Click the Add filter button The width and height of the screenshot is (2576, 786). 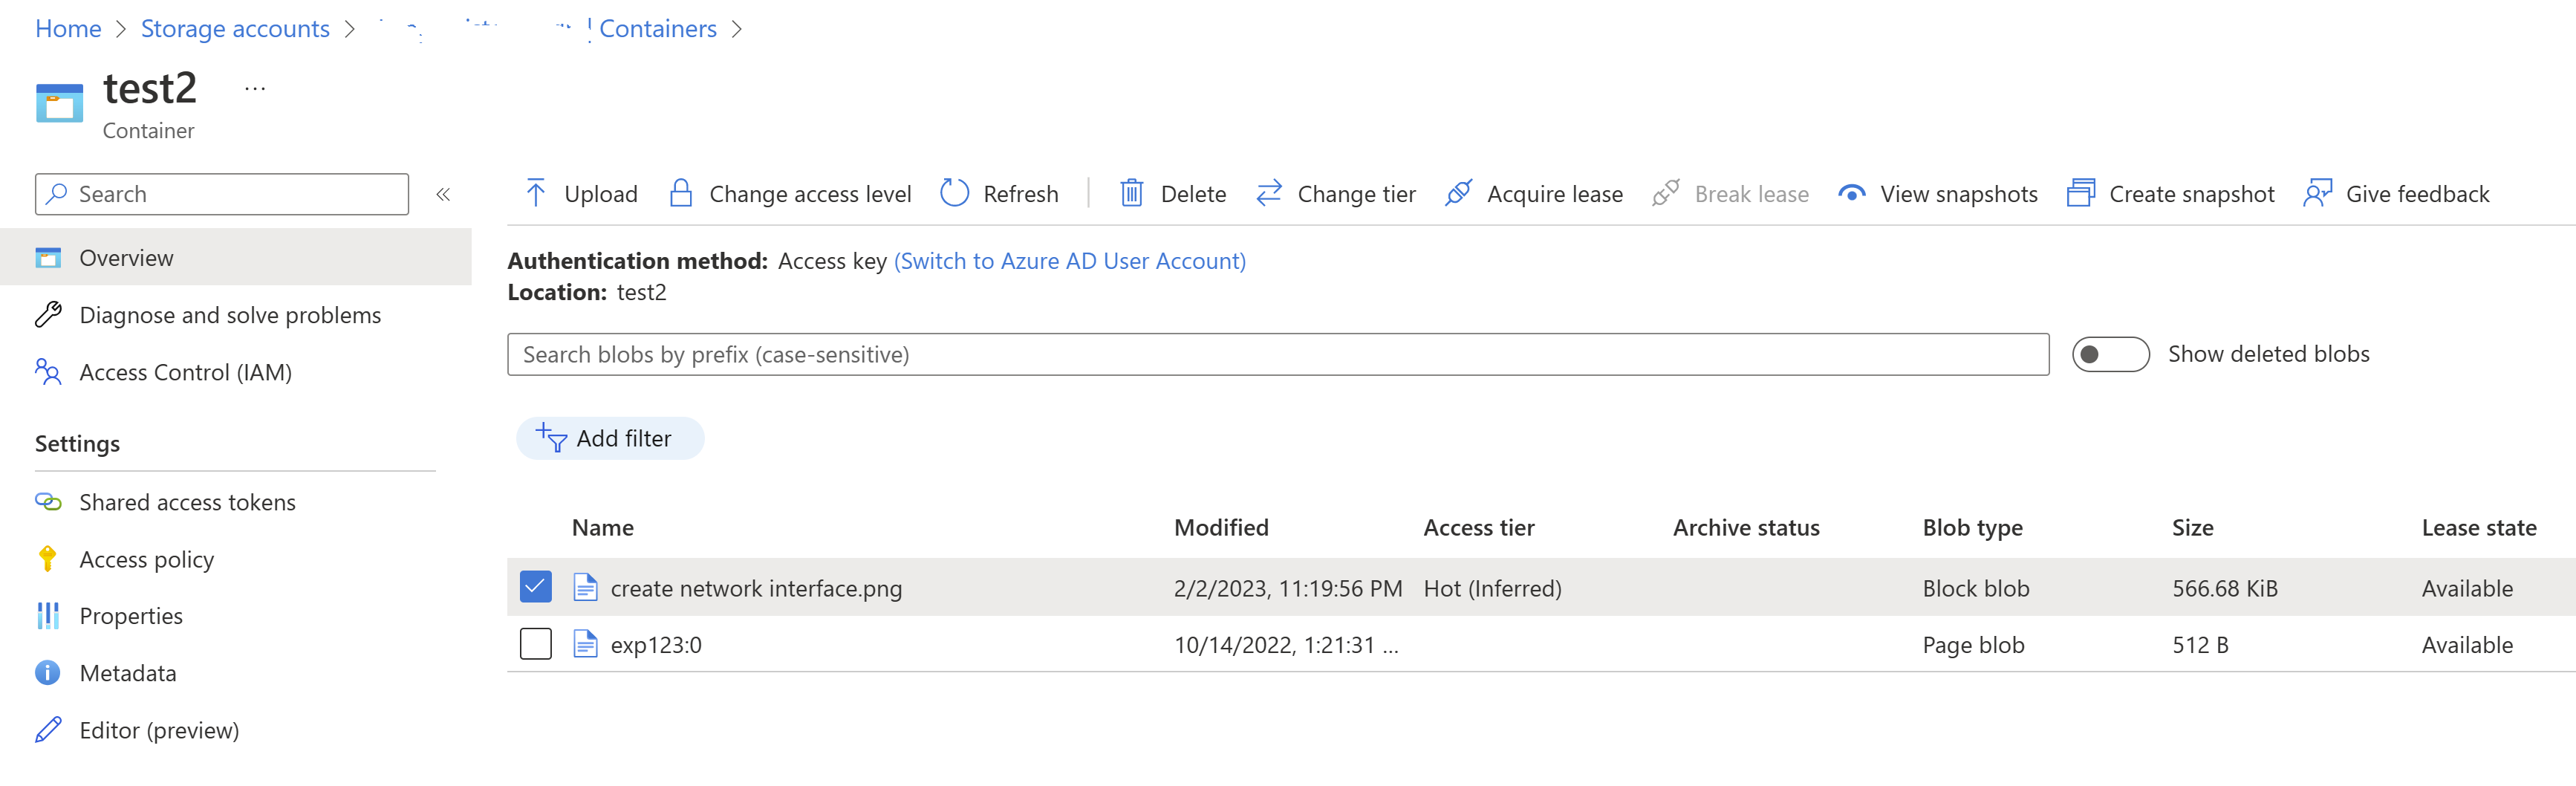(610, 438)
